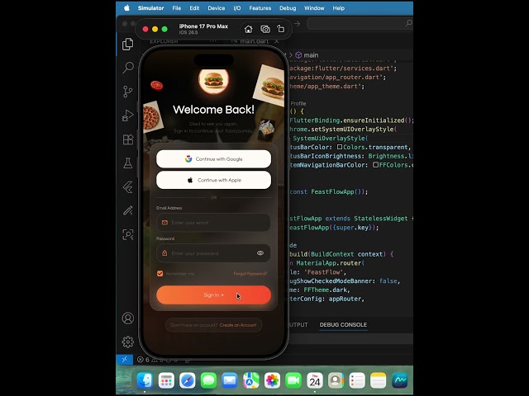Focus the Email Address input field

coord(213,222)
